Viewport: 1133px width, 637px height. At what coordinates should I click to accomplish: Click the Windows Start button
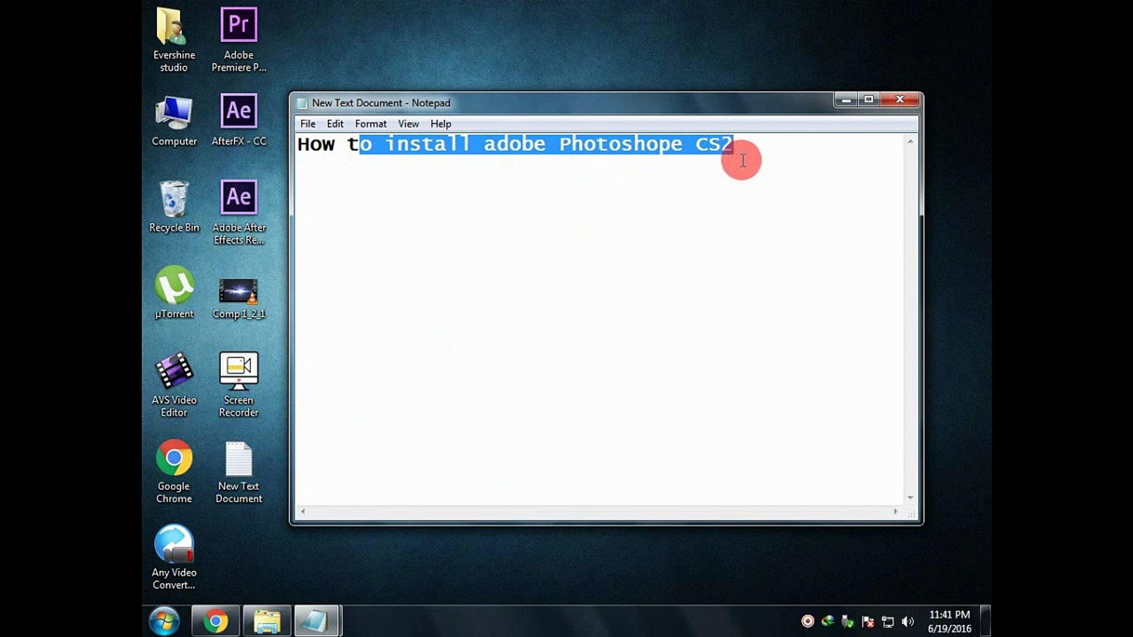pyautogui.click(x=163, y=620)
